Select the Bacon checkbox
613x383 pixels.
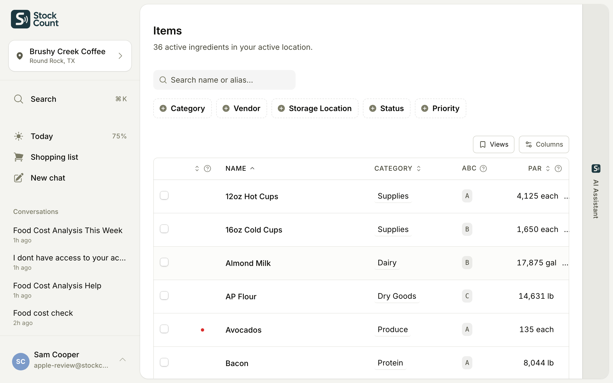tap(164, 362)
